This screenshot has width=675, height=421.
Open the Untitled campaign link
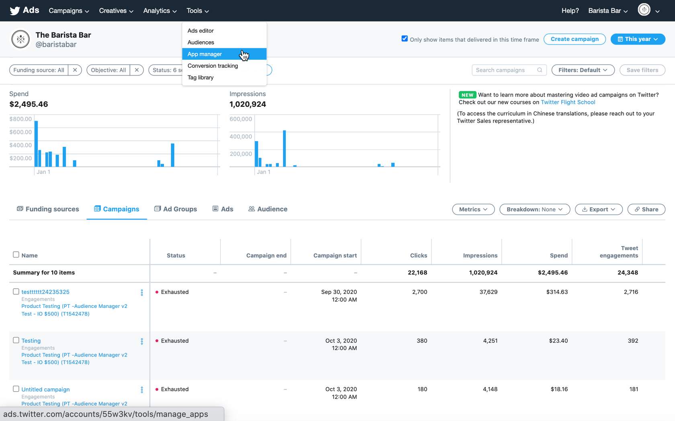[x=45, y=389]
